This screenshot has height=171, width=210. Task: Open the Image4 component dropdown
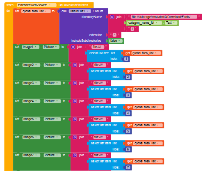click(x=31, y=101)
